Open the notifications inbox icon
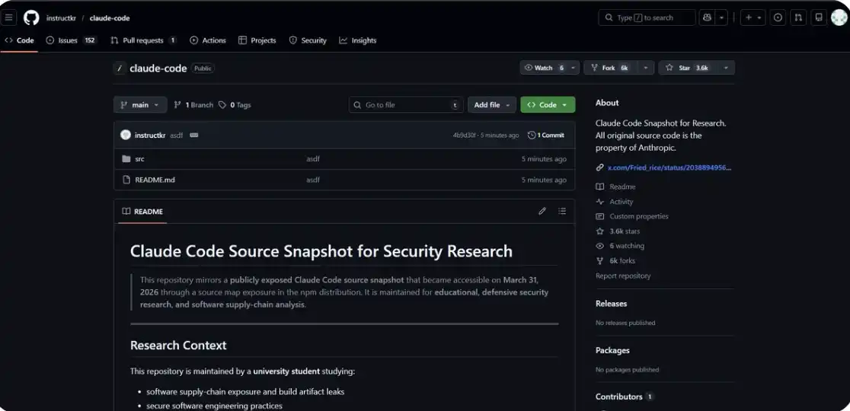 (819, 18)
